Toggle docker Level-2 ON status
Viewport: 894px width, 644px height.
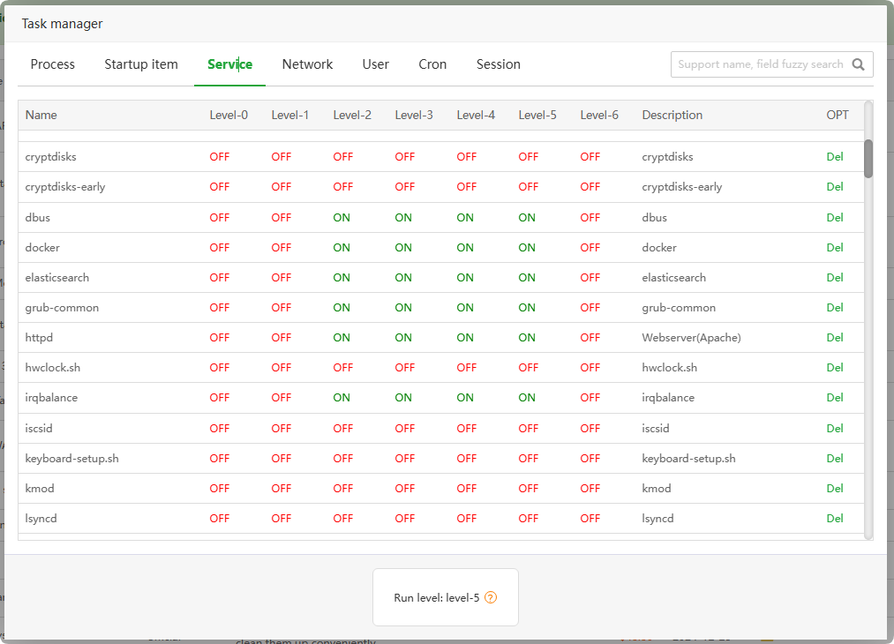pos(342,248)
